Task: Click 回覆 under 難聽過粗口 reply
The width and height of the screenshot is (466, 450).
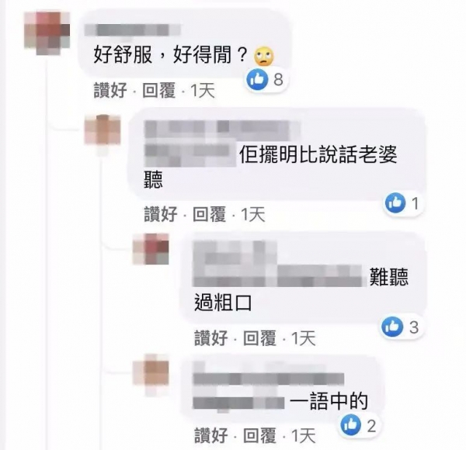Action: tap(259, 338)
